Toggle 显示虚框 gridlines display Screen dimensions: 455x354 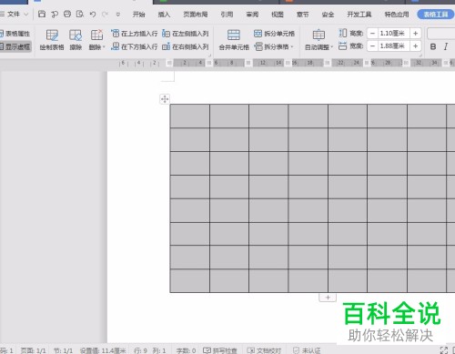[15, 46]
